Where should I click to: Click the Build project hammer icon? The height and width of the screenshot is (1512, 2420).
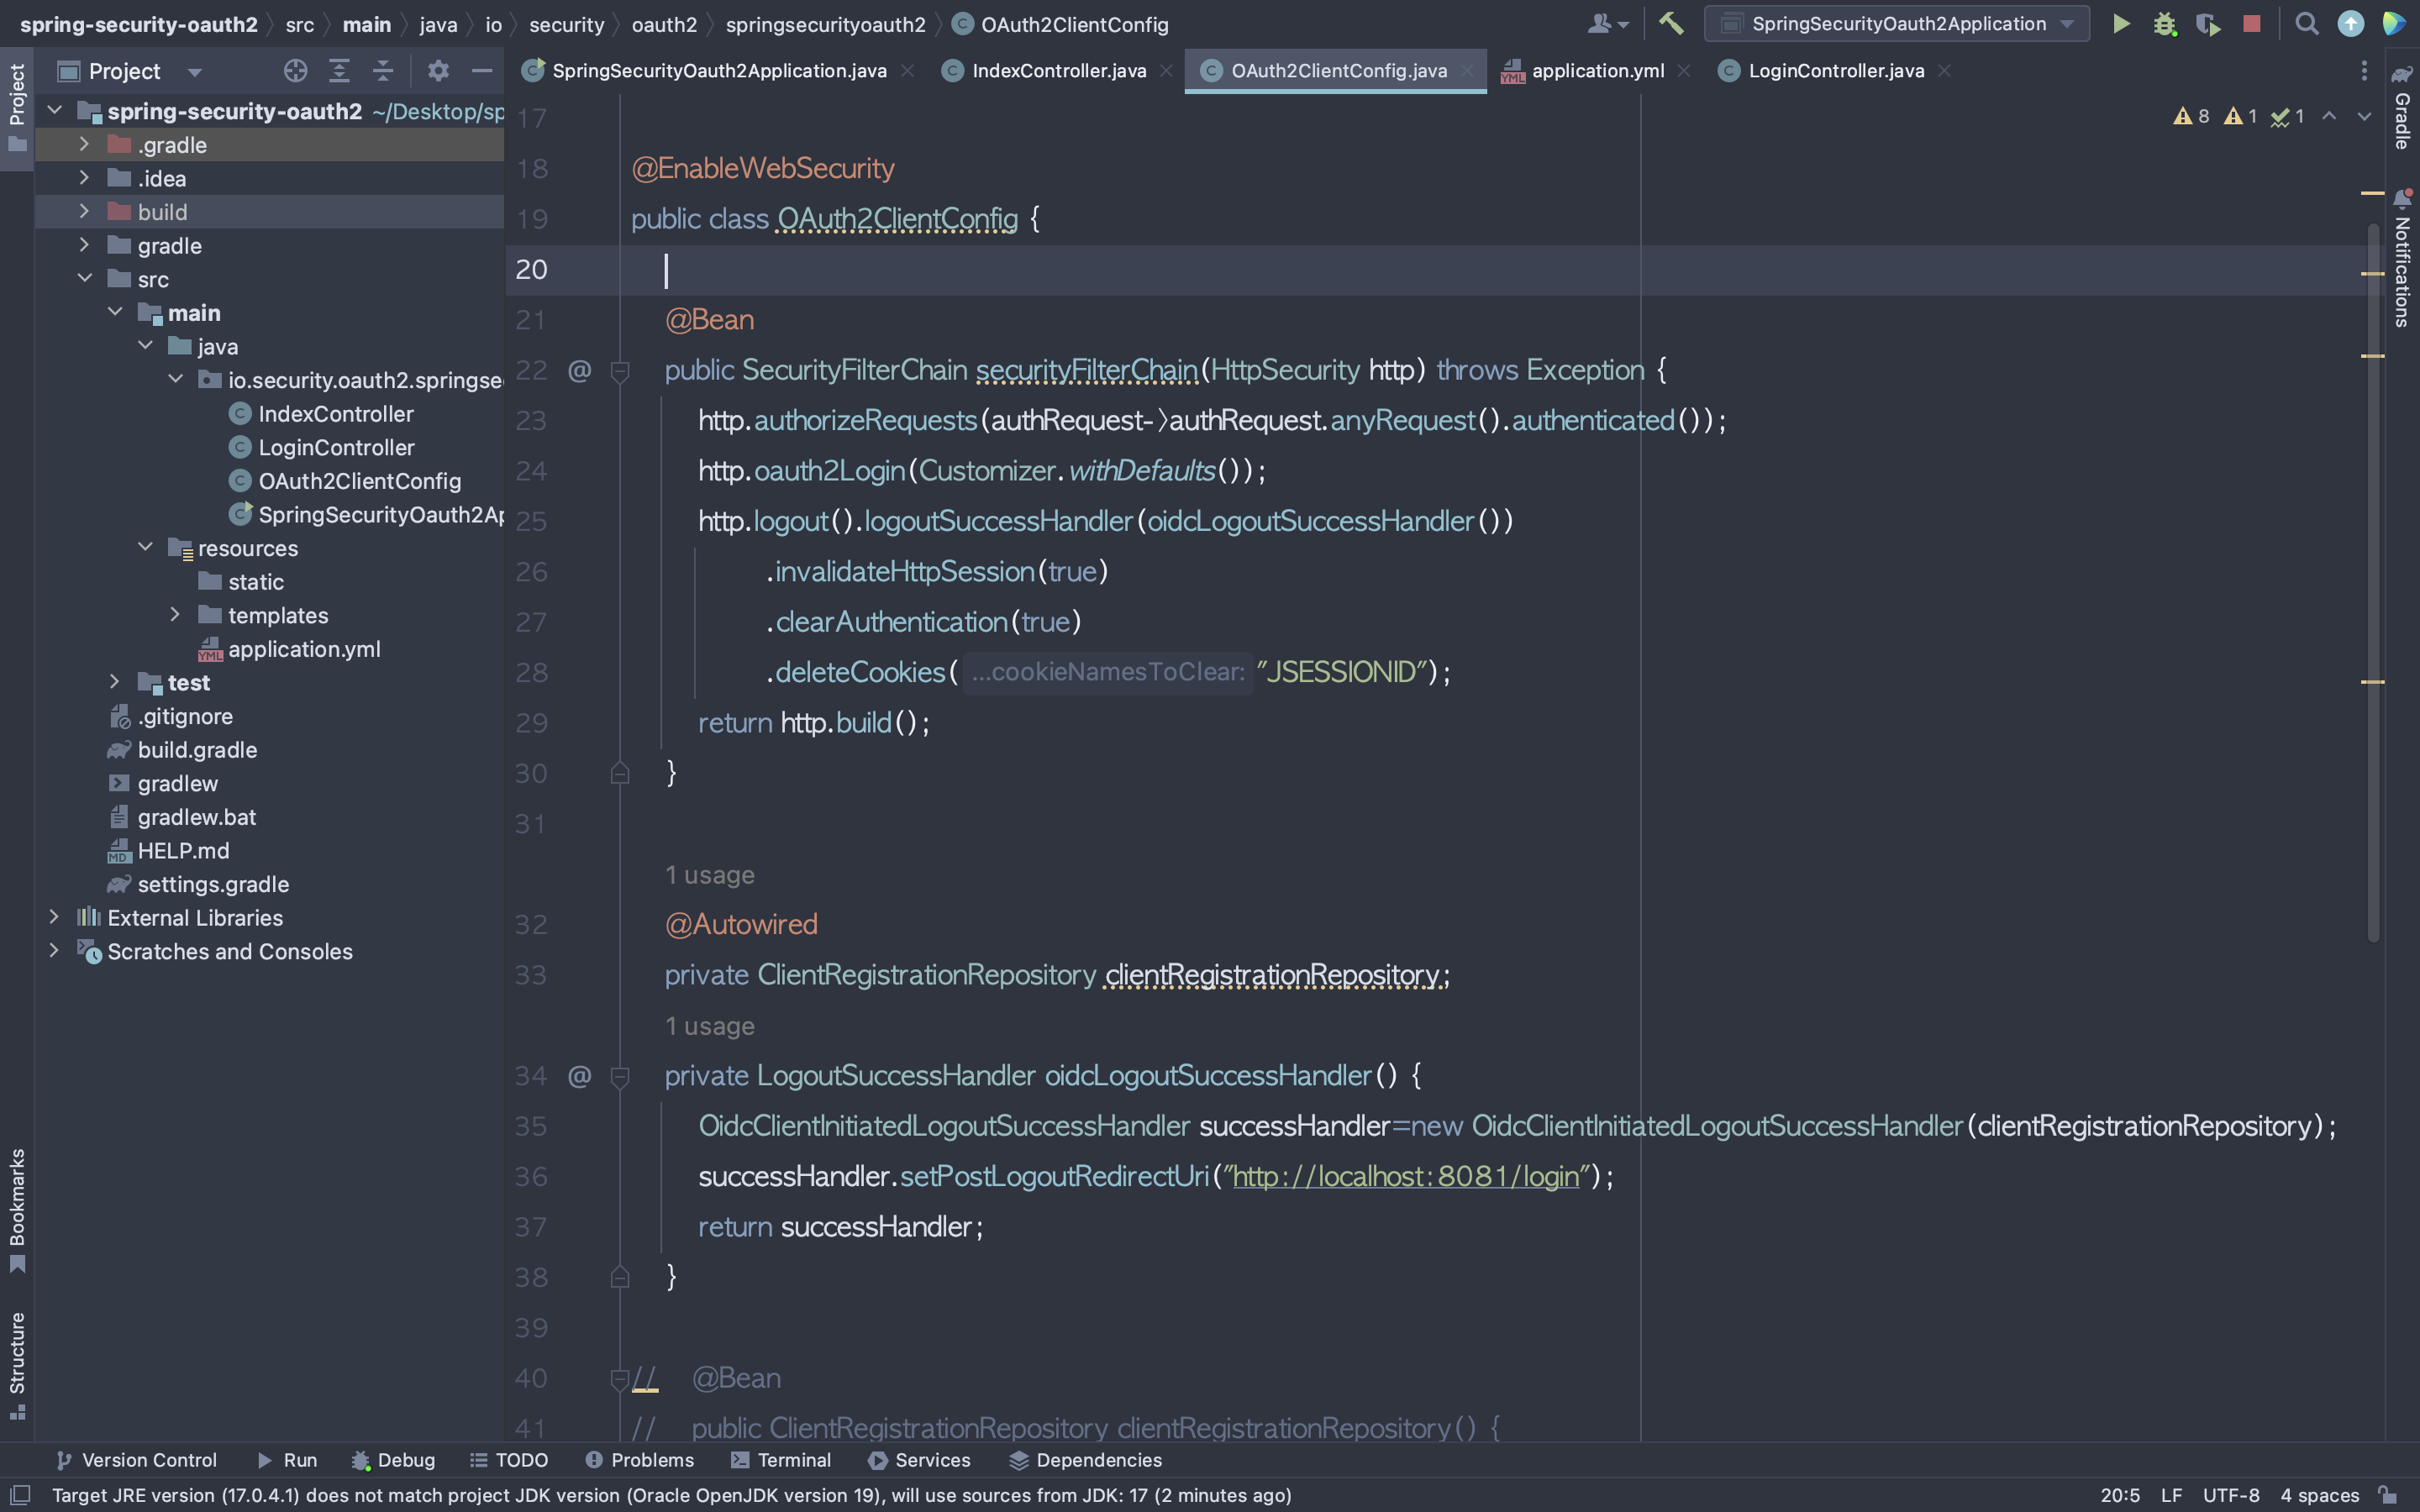(x=1670, y=24)
